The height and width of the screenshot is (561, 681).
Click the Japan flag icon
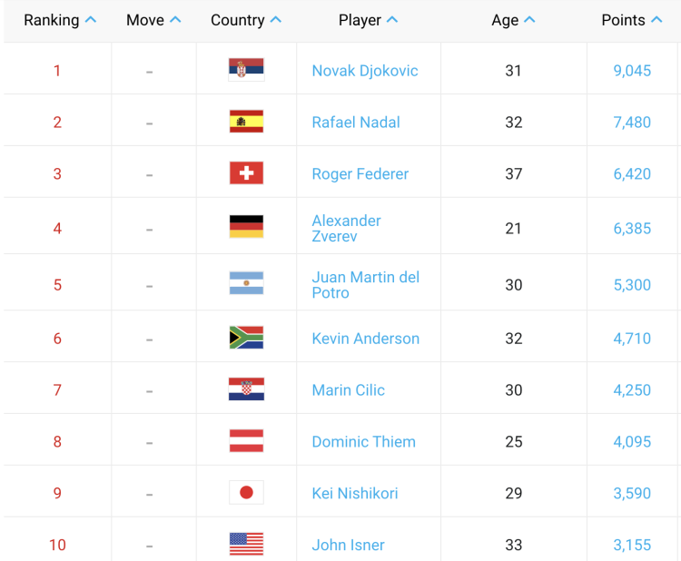tap(246, 493)
